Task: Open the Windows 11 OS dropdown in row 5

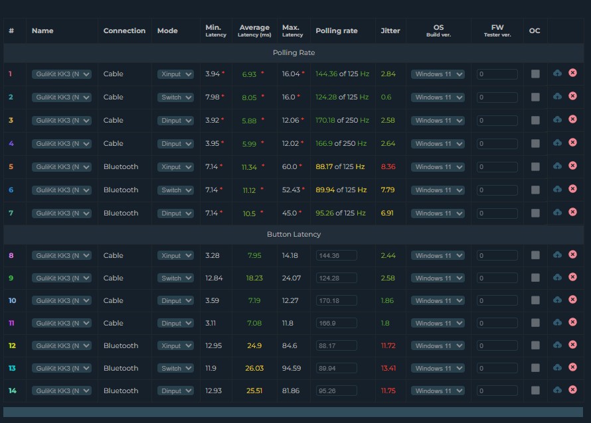Action: [438, 167]
